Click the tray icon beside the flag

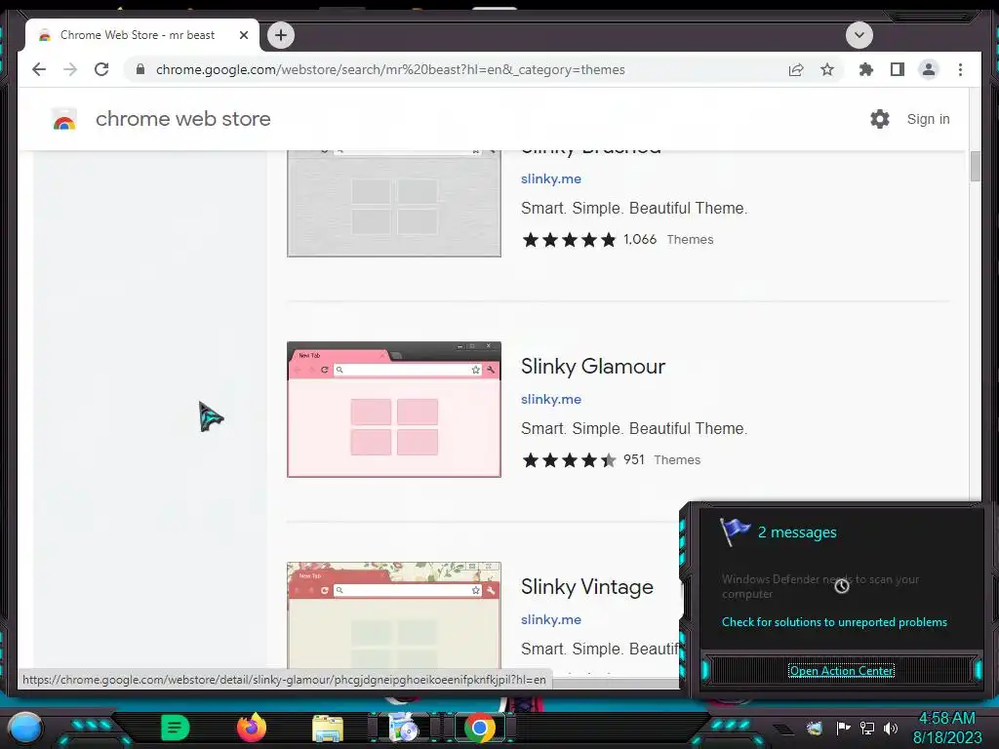tap(815, 728)
